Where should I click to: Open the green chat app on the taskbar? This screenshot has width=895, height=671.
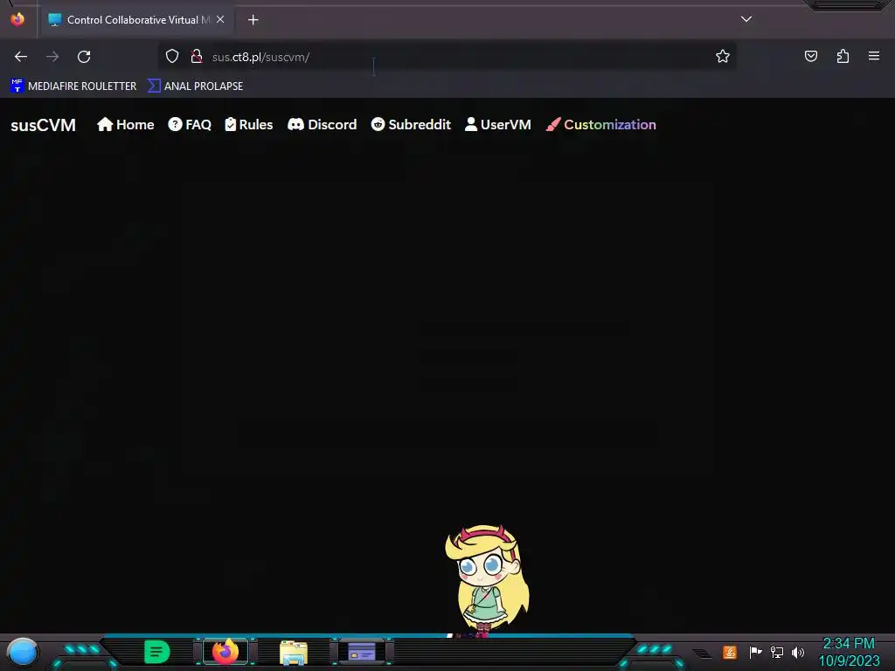pyautogui.click(x=157, y=652)
